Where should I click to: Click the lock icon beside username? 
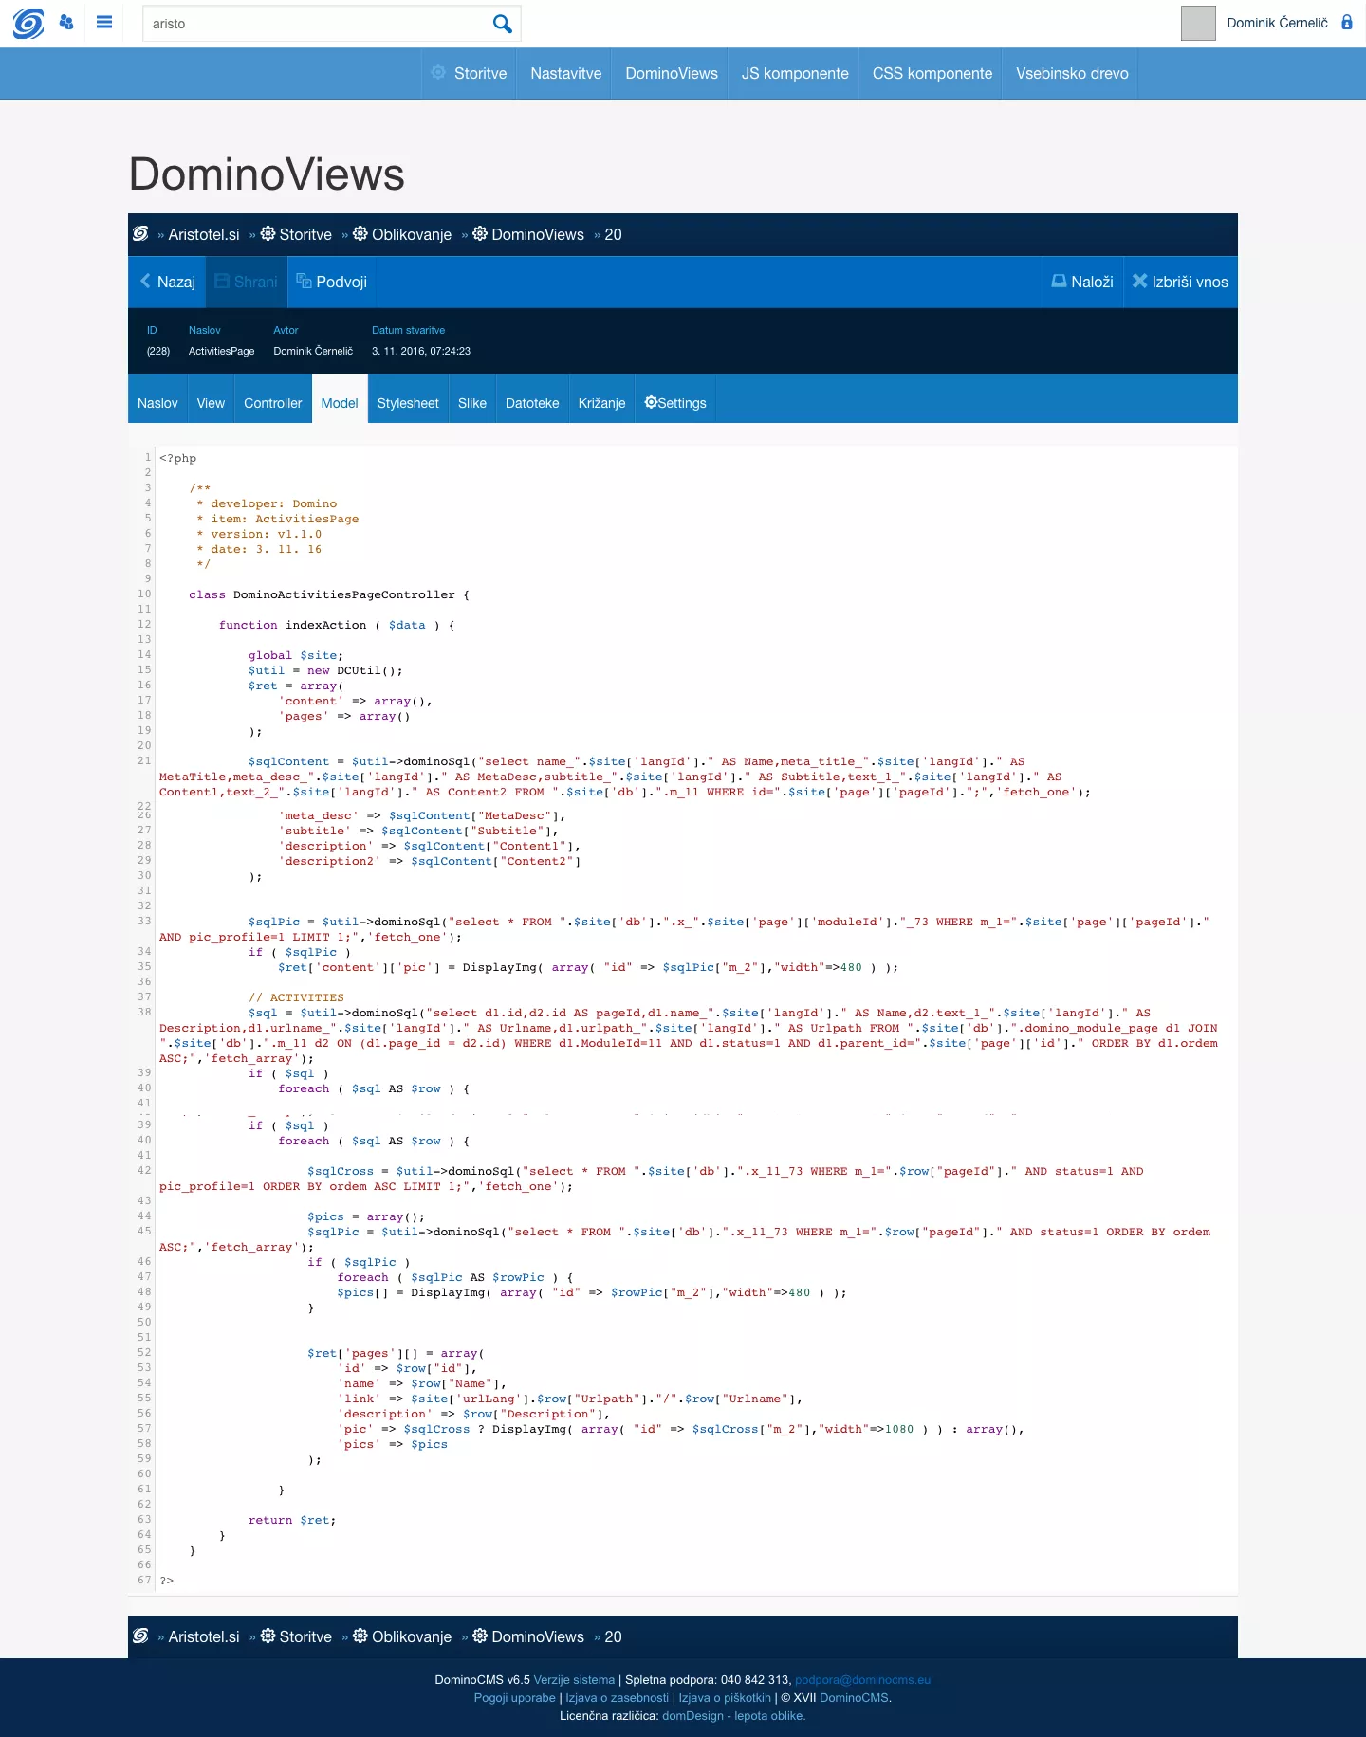click(1346, 23)
